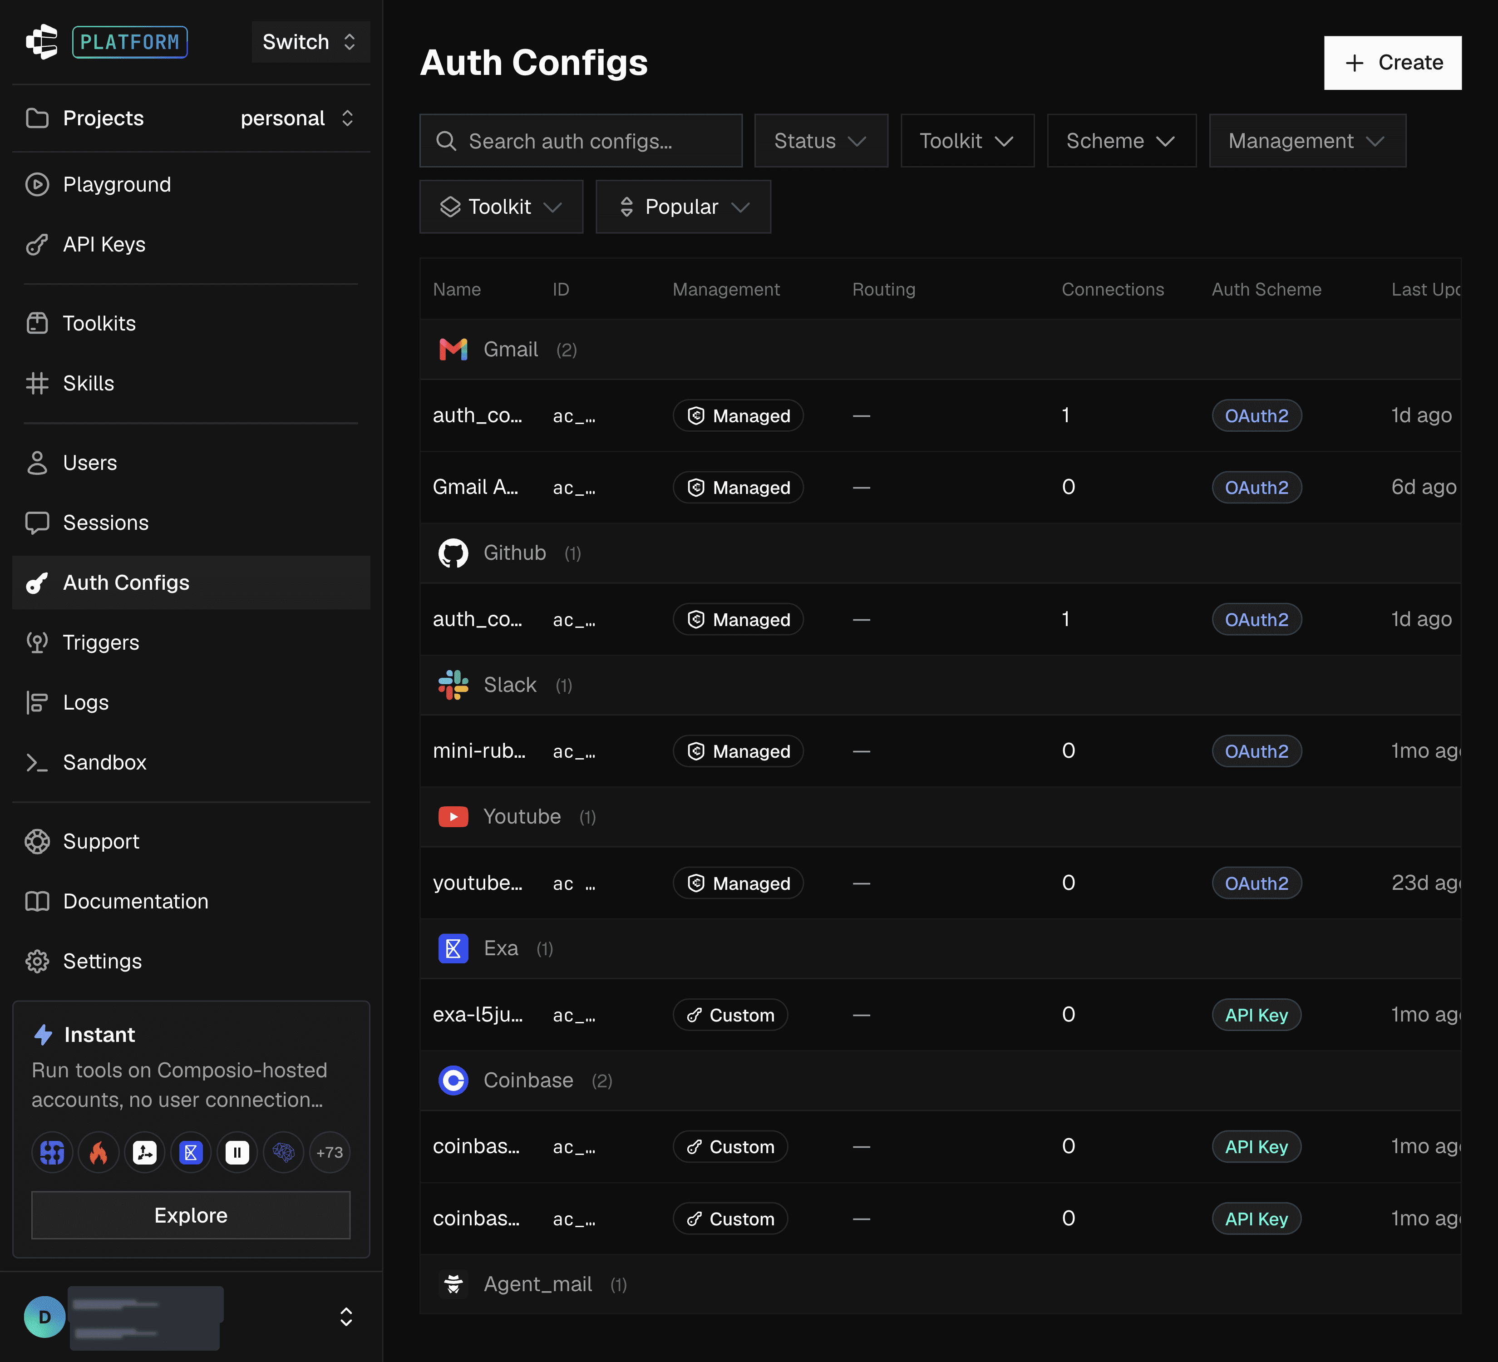This screenshot has height=1362, width=1498.
Task: Click the Youtube logo in group header
Action: (453, 817)
